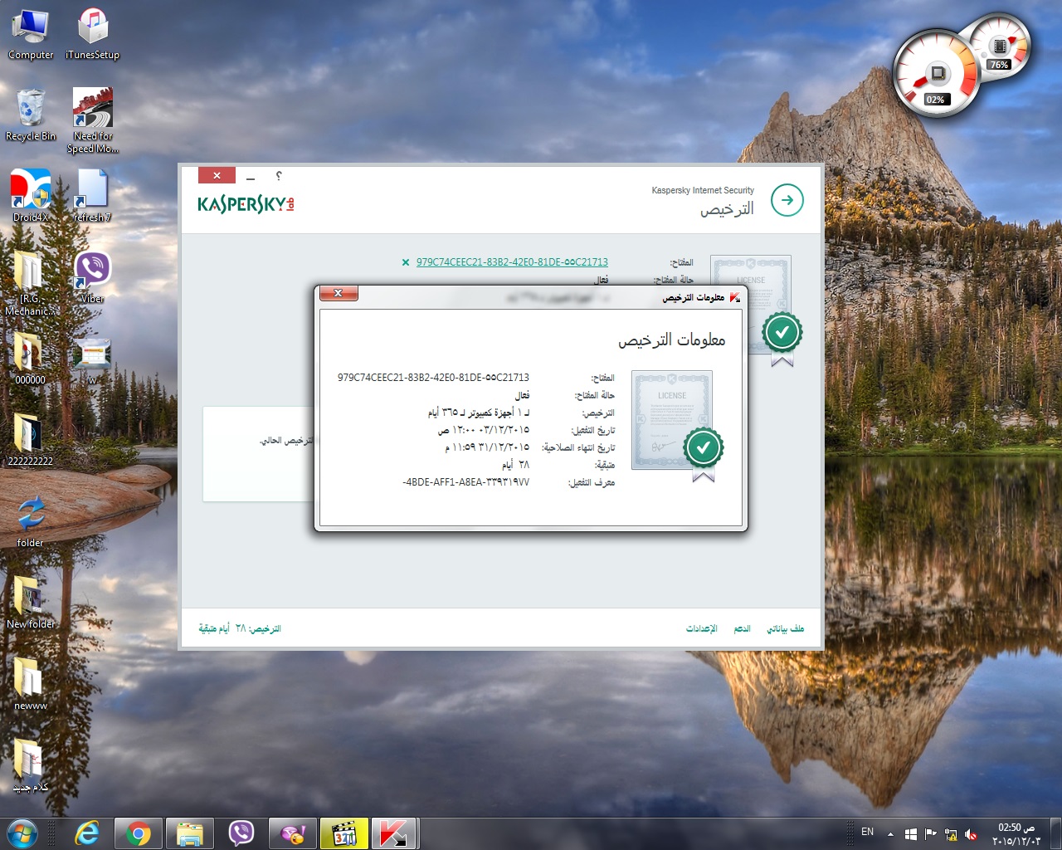
Task: Click Kaspersky icon in dialog title bar
Action: point(734,297)
